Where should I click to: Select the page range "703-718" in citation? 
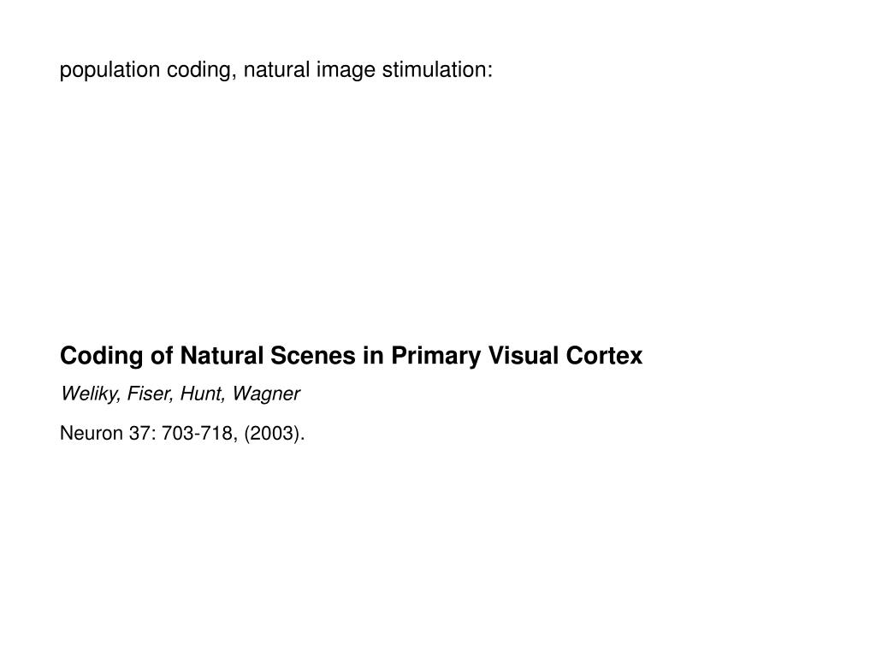point(198,433)
